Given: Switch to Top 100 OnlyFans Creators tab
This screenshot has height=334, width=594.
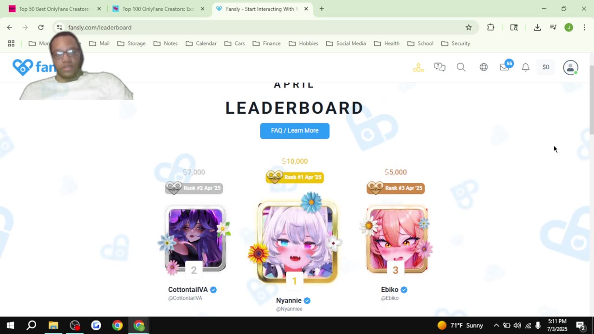Looking at the screenshot, I should tap(158, 9).
